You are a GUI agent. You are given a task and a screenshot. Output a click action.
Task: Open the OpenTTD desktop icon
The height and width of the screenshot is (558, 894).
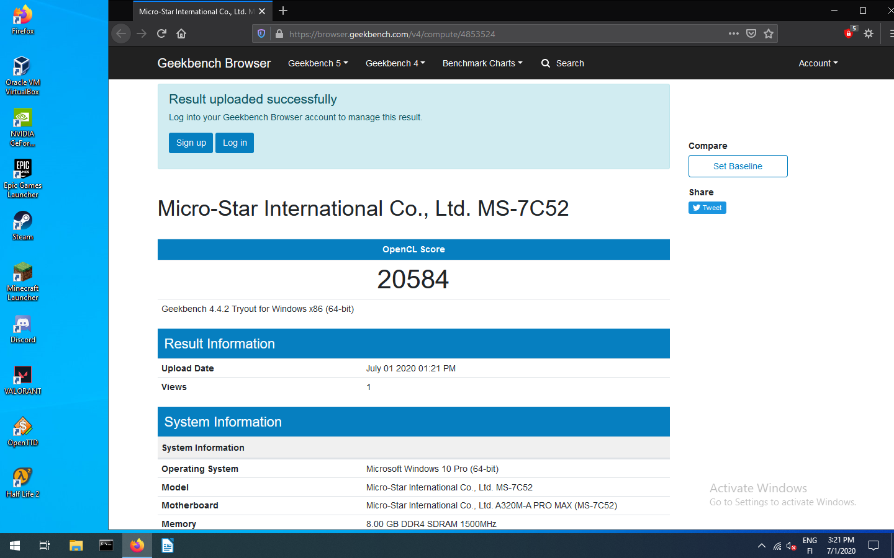point(22,432)
